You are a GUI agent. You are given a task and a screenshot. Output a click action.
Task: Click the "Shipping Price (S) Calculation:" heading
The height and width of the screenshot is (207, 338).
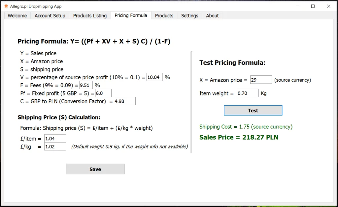(x=59, y=117)
